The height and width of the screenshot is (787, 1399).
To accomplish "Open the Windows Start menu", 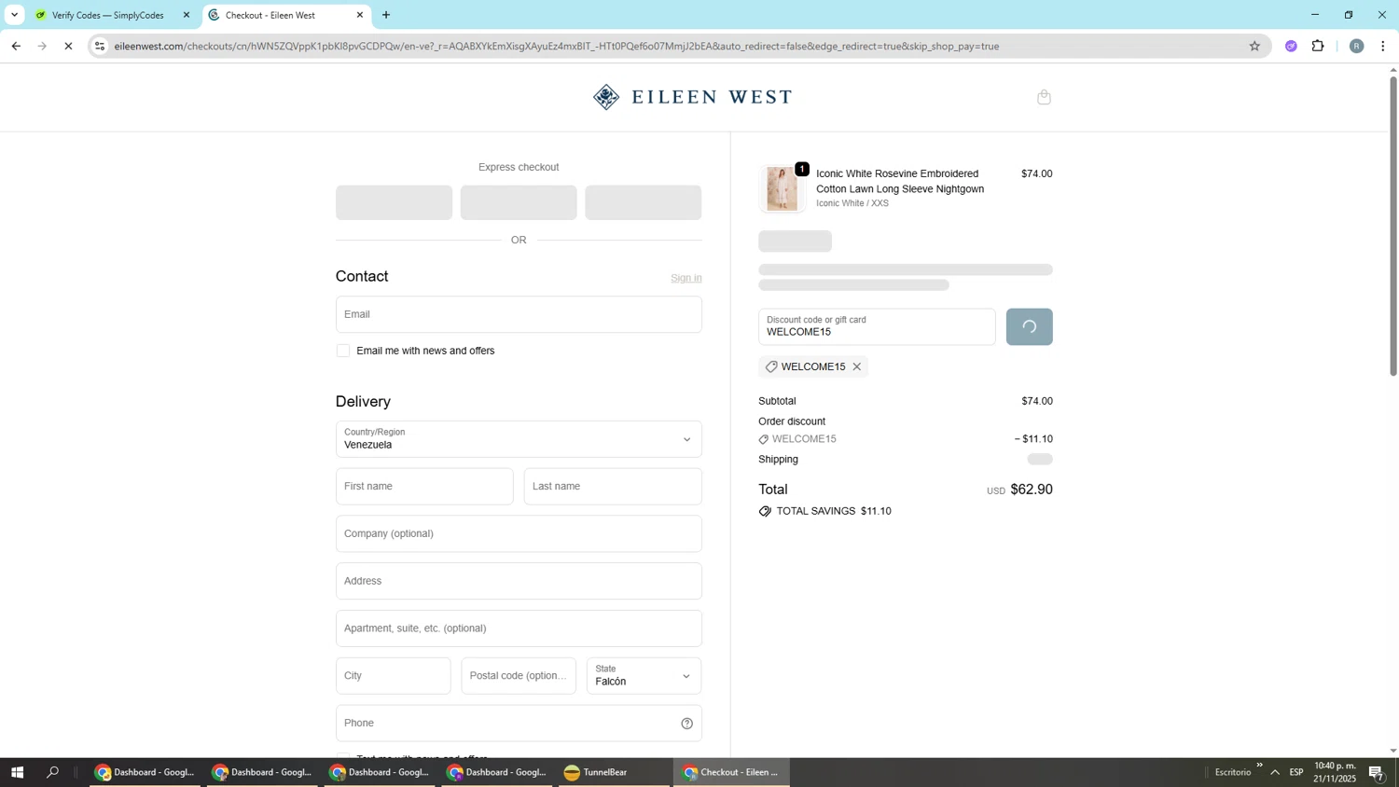I will click(17, 772).
